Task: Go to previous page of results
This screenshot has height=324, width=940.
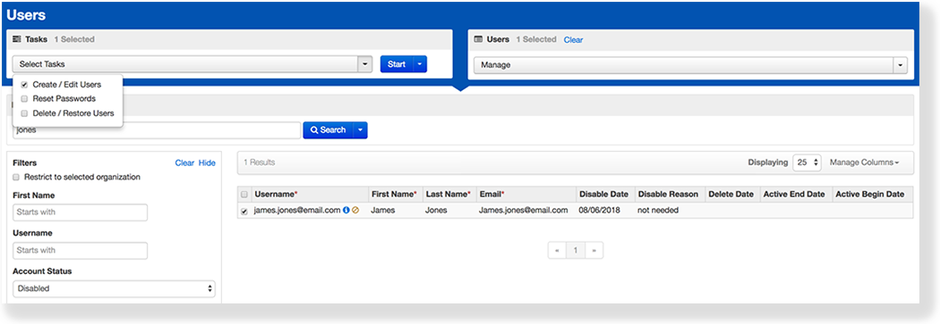Action: click(x=557, y=251)
